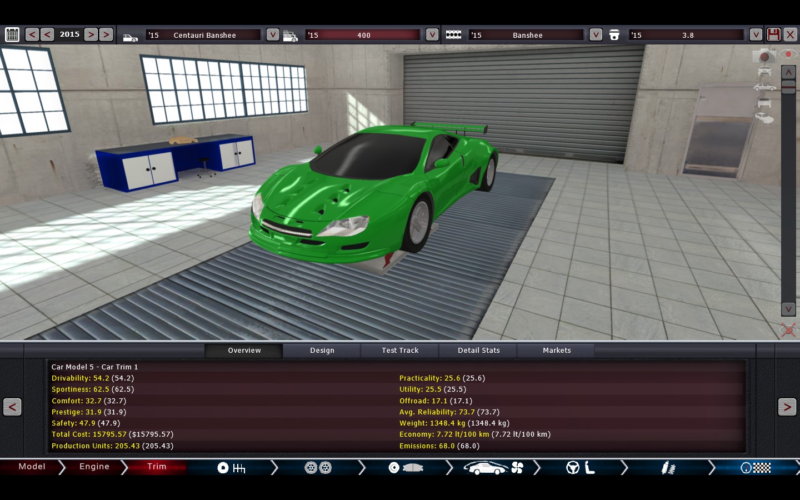The height and width of the screenshot is (500, 800).
Task: Open the calendar icon in top bar
Action: [x=12, y=34]
